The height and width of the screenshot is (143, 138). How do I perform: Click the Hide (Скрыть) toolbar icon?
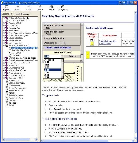click(x=6, y=7)
